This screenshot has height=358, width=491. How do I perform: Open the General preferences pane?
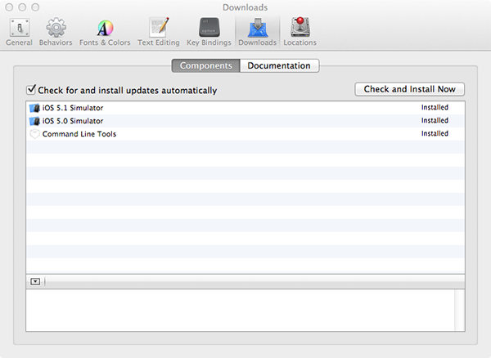click(19, 32)
